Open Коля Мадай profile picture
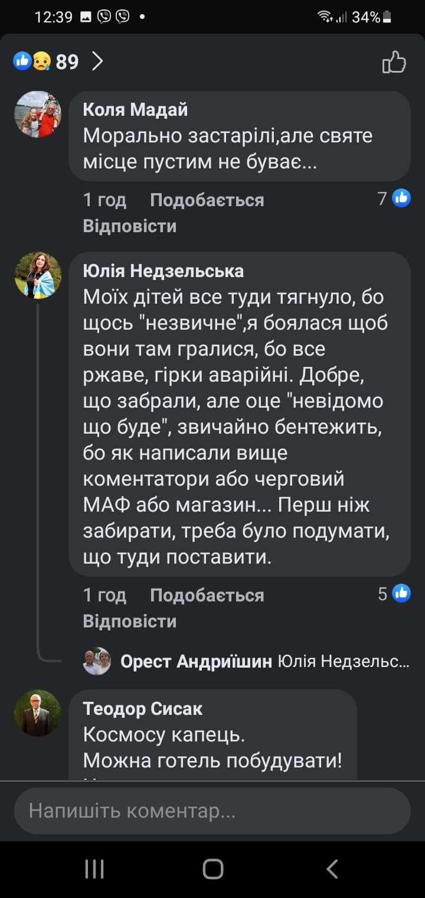This screenshot has height=898, width=425. tap(38, 114)
